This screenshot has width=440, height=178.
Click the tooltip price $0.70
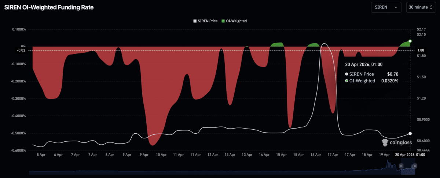(x=393, y=74)
